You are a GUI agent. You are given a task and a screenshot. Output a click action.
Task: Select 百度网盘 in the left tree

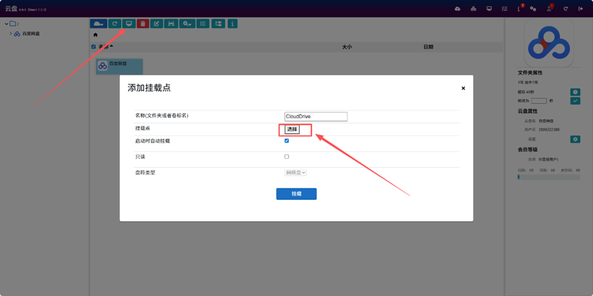pos(31,34)
